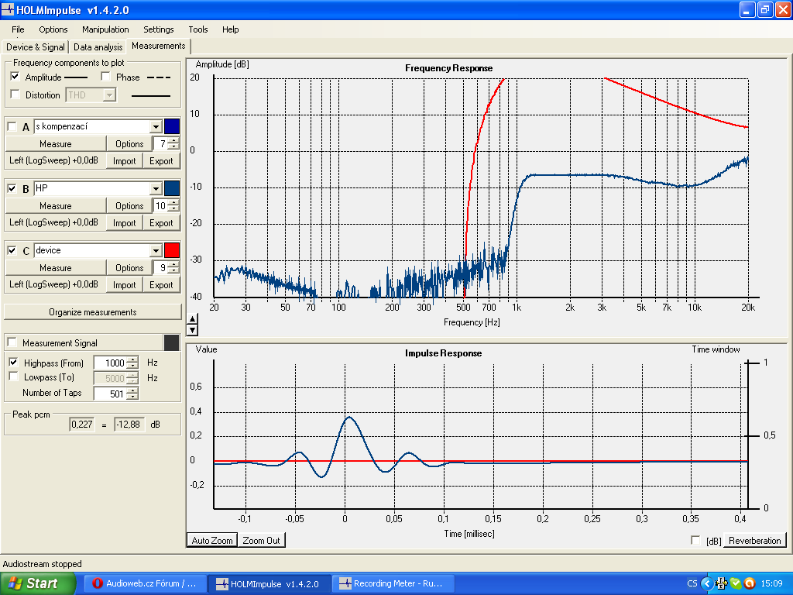Viewport: 793px width, 595px height.
Task: Open the File menu
Action: coord(18,29)
